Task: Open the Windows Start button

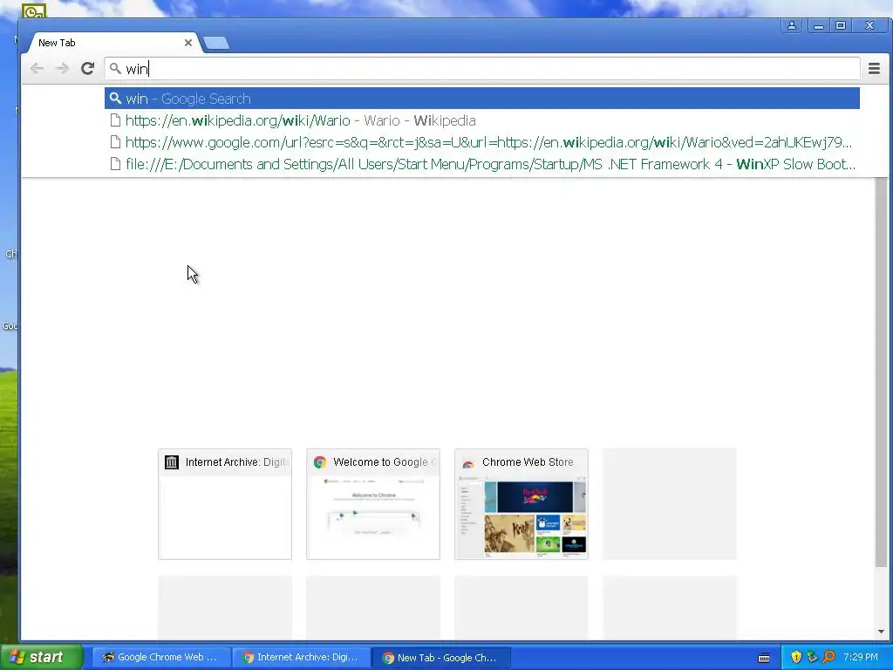Action: click(41, 657)
